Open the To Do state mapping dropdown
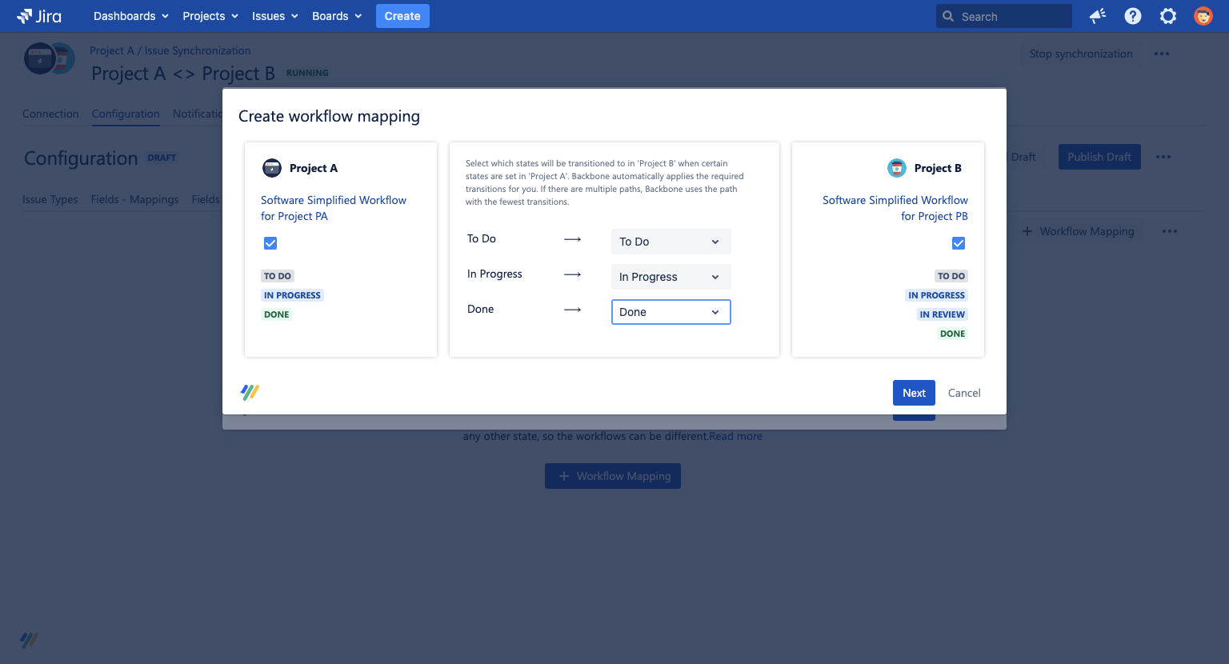This screenshot has width=1229, height=664. point(671,241)
